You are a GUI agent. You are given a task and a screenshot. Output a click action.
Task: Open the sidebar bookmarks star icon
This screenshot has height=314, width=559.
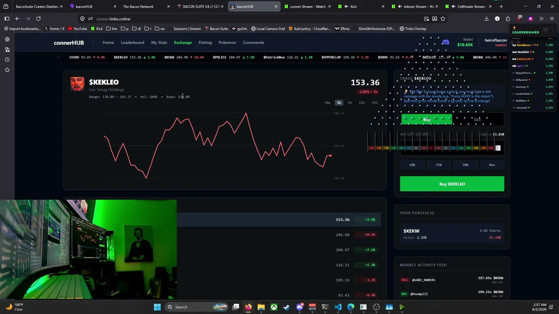[x=7, y=70]
